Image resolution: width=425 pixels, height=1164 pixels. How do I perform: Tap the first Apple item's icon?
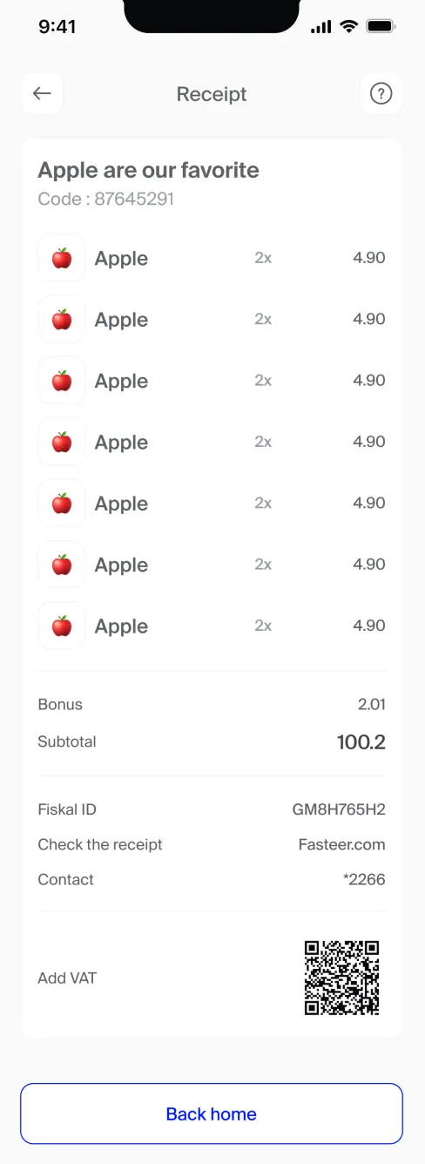pos(62,258)
